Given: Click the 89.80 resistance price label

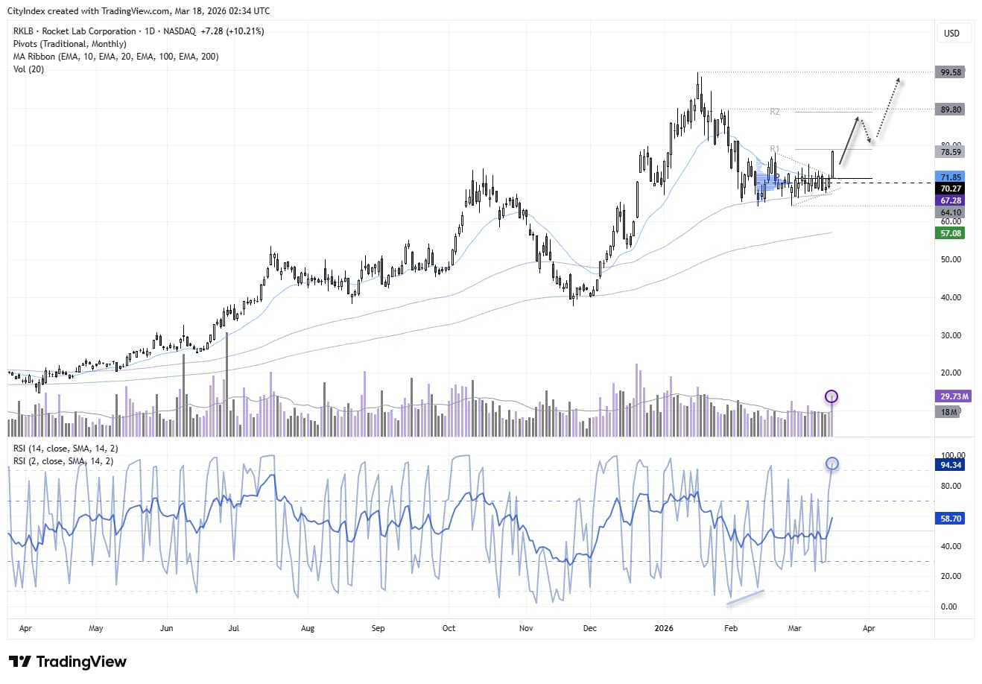Looking at the screenshot, I should [949, 109].
